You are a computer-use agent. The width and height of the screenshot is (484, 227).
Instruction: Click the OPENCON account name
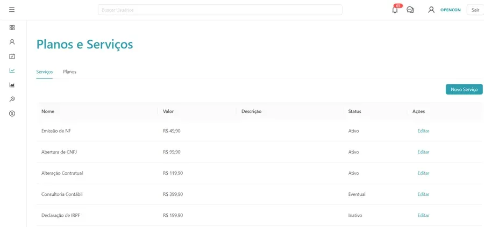coord(450,10)
